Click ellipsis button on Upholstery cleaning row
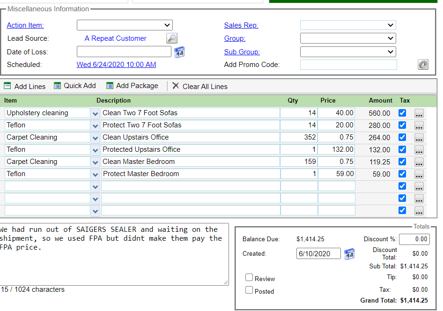Viewport: 443px width, 311px height. 419,113
